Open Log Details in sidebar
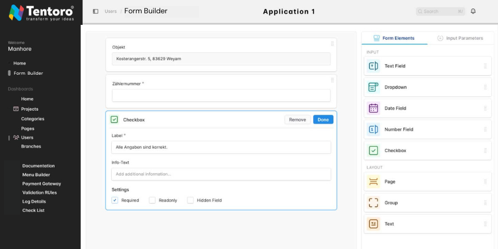 point(34,201)
